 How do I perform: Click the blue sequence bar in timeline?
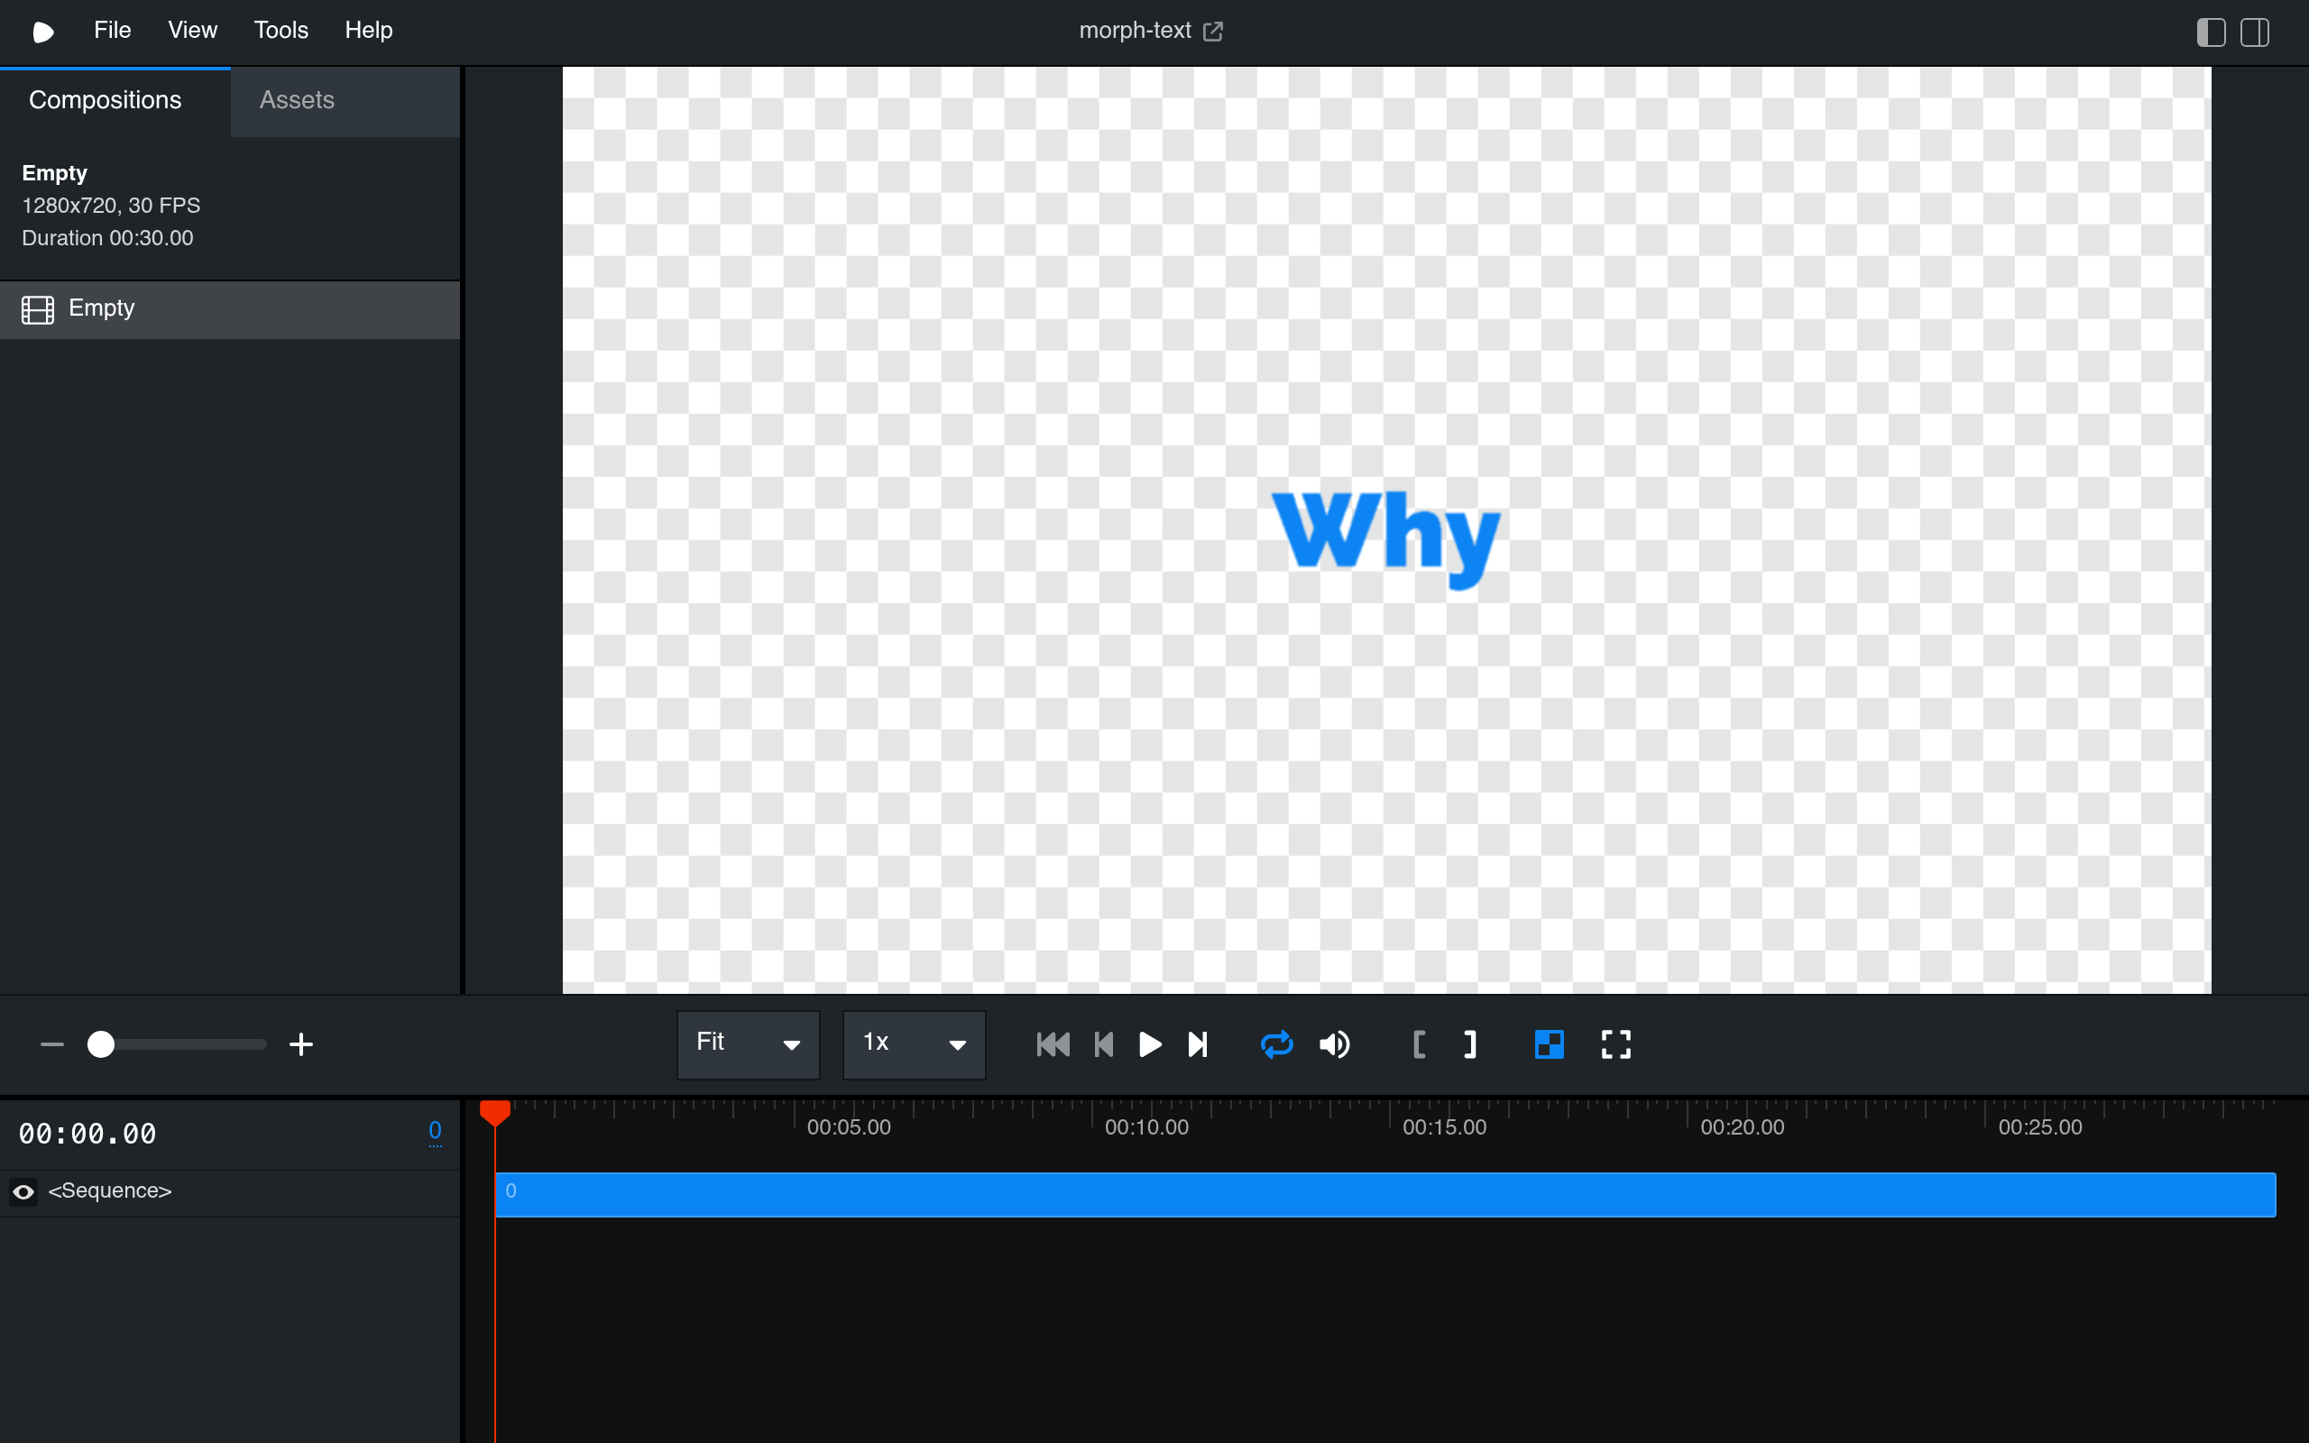point(1385,1194)
